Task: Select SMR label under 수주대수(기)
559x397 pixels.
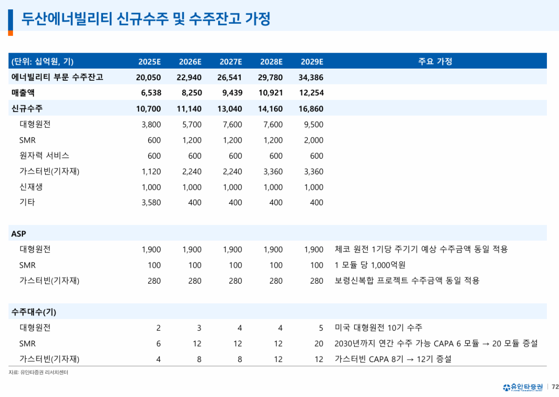Action: [x=28, y=343]
